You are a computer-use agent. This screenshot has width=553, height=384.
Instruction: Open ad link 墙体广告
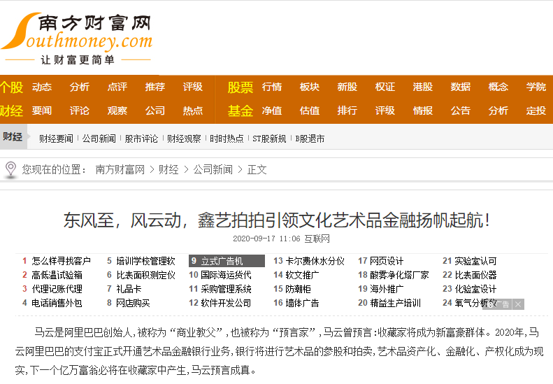tap(302, 303)
